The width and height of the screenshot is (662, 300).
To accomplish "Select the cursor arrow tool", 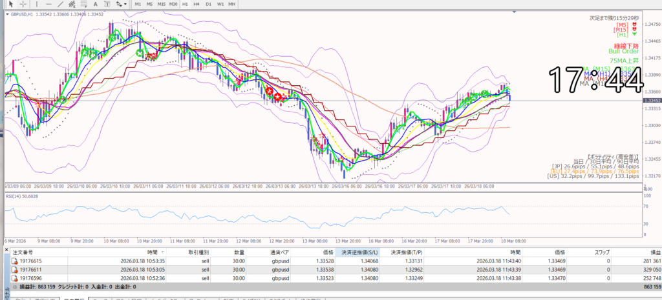I will tap(11, 4).
